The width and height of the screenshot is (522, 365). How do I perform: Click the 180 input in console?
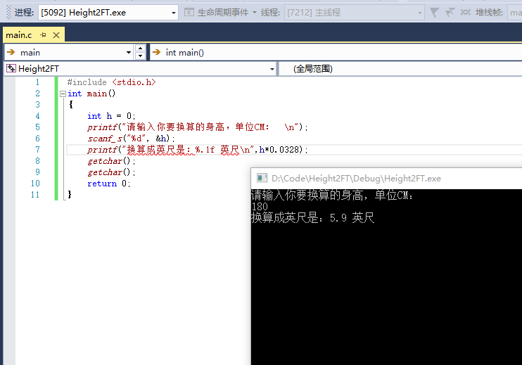(260, 207)
